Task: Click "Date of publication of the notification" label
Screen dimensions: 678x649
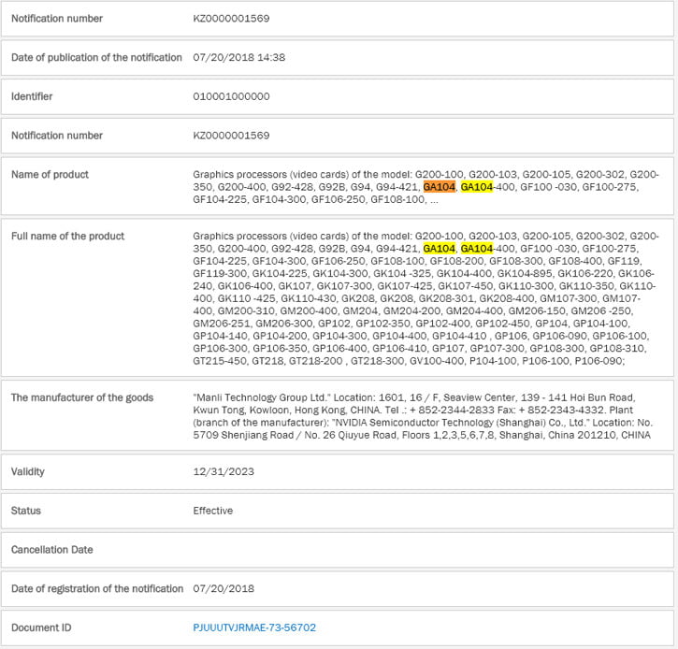Action: pos(96,57)
